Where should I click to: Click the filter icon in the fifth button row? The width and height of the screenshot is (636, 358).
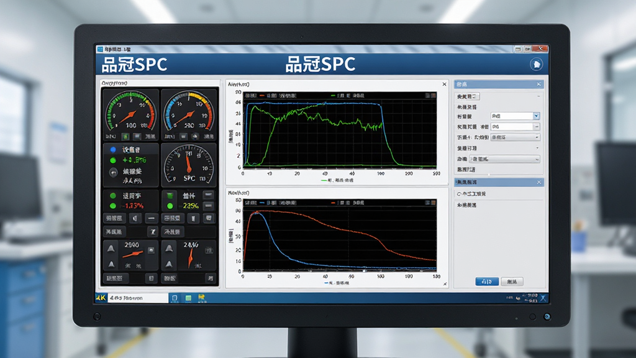click(x=153, y=232)
